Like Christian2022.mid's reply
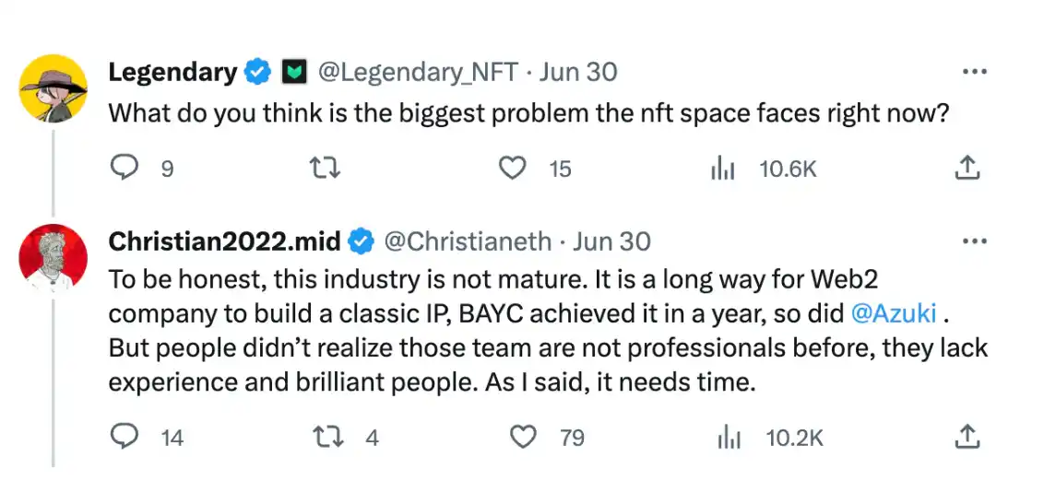The width and height of the screenshot is (1044, 504). [523, 436]
